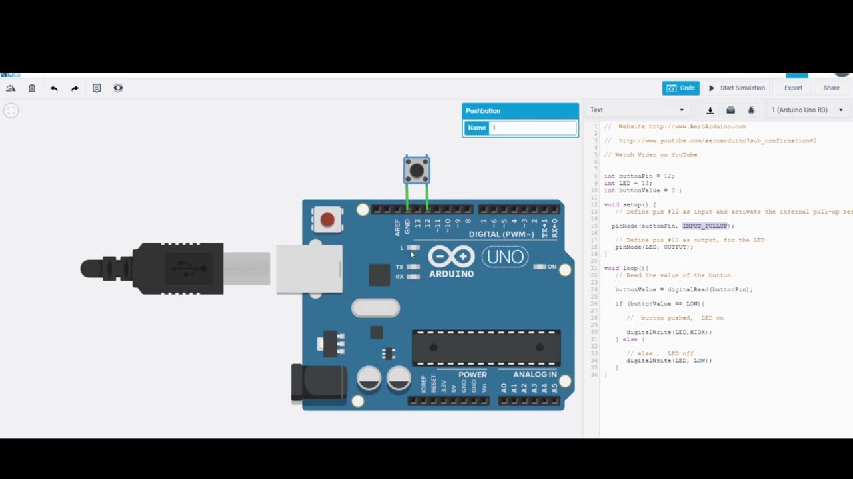Click zoom to fit icon

point(11,111)
